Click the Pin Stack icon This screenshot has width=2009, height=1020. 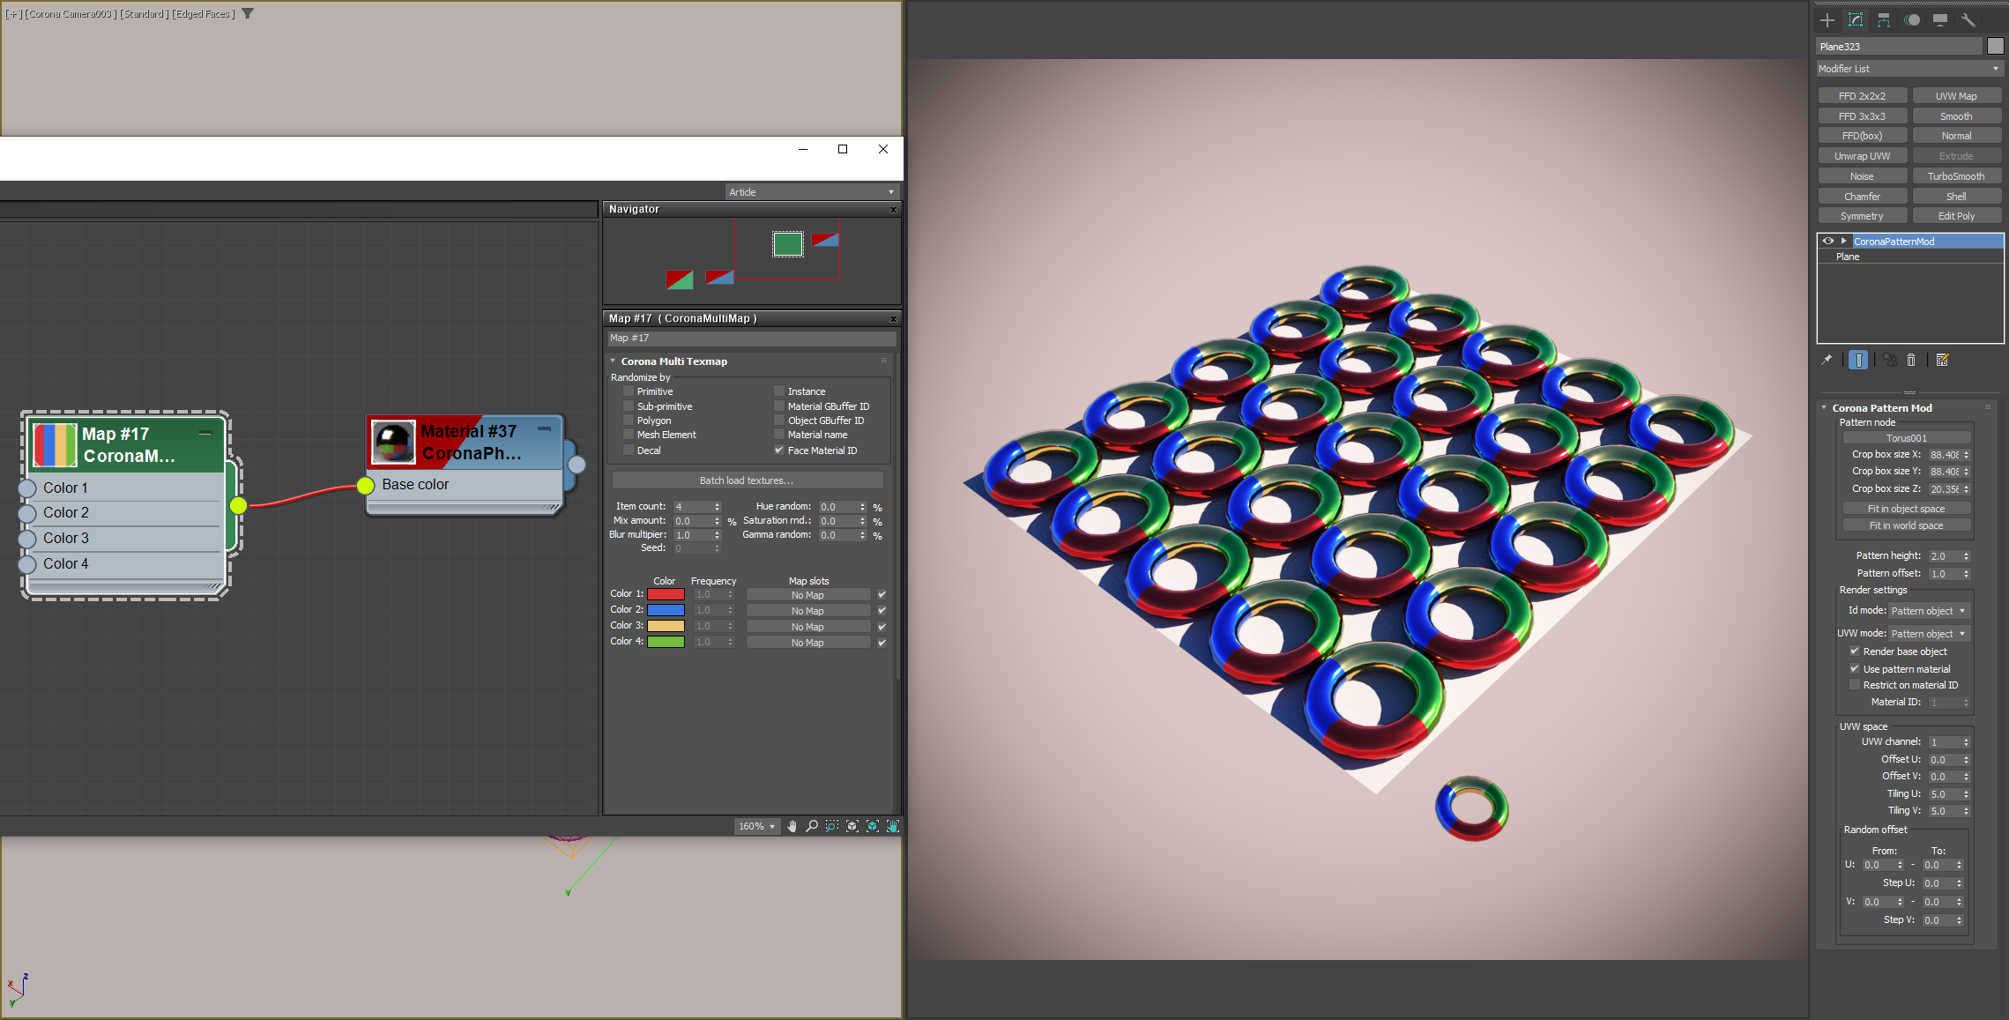point(1827,360)
